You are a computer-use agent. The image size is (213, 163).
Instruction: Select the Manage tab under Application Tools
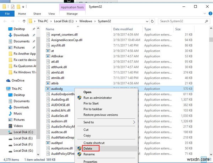click(x=72, y=14)
